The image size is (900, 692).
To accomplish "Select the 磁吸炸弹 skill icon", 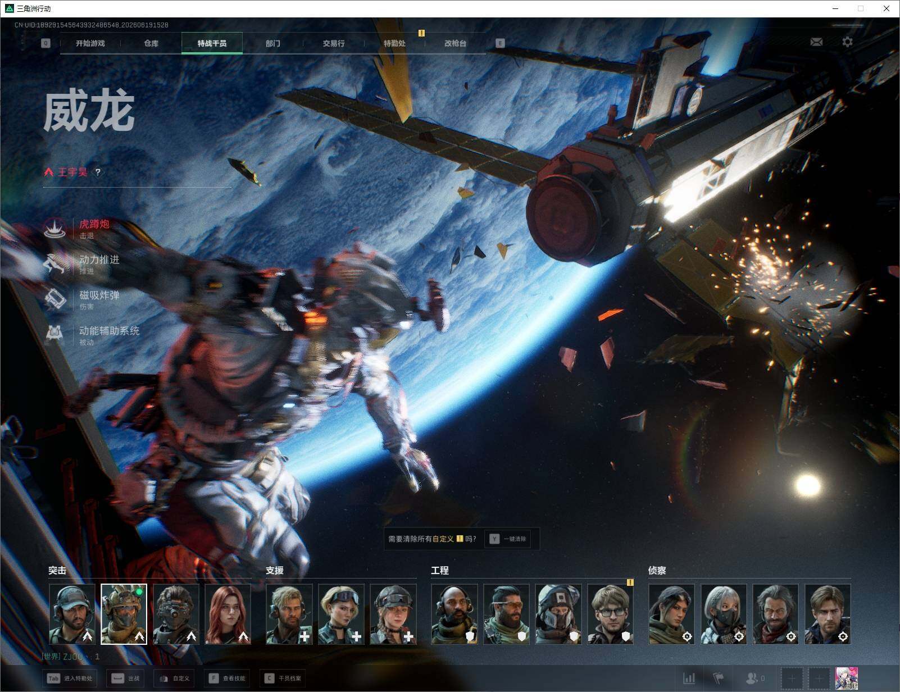I will coord(55,299).
